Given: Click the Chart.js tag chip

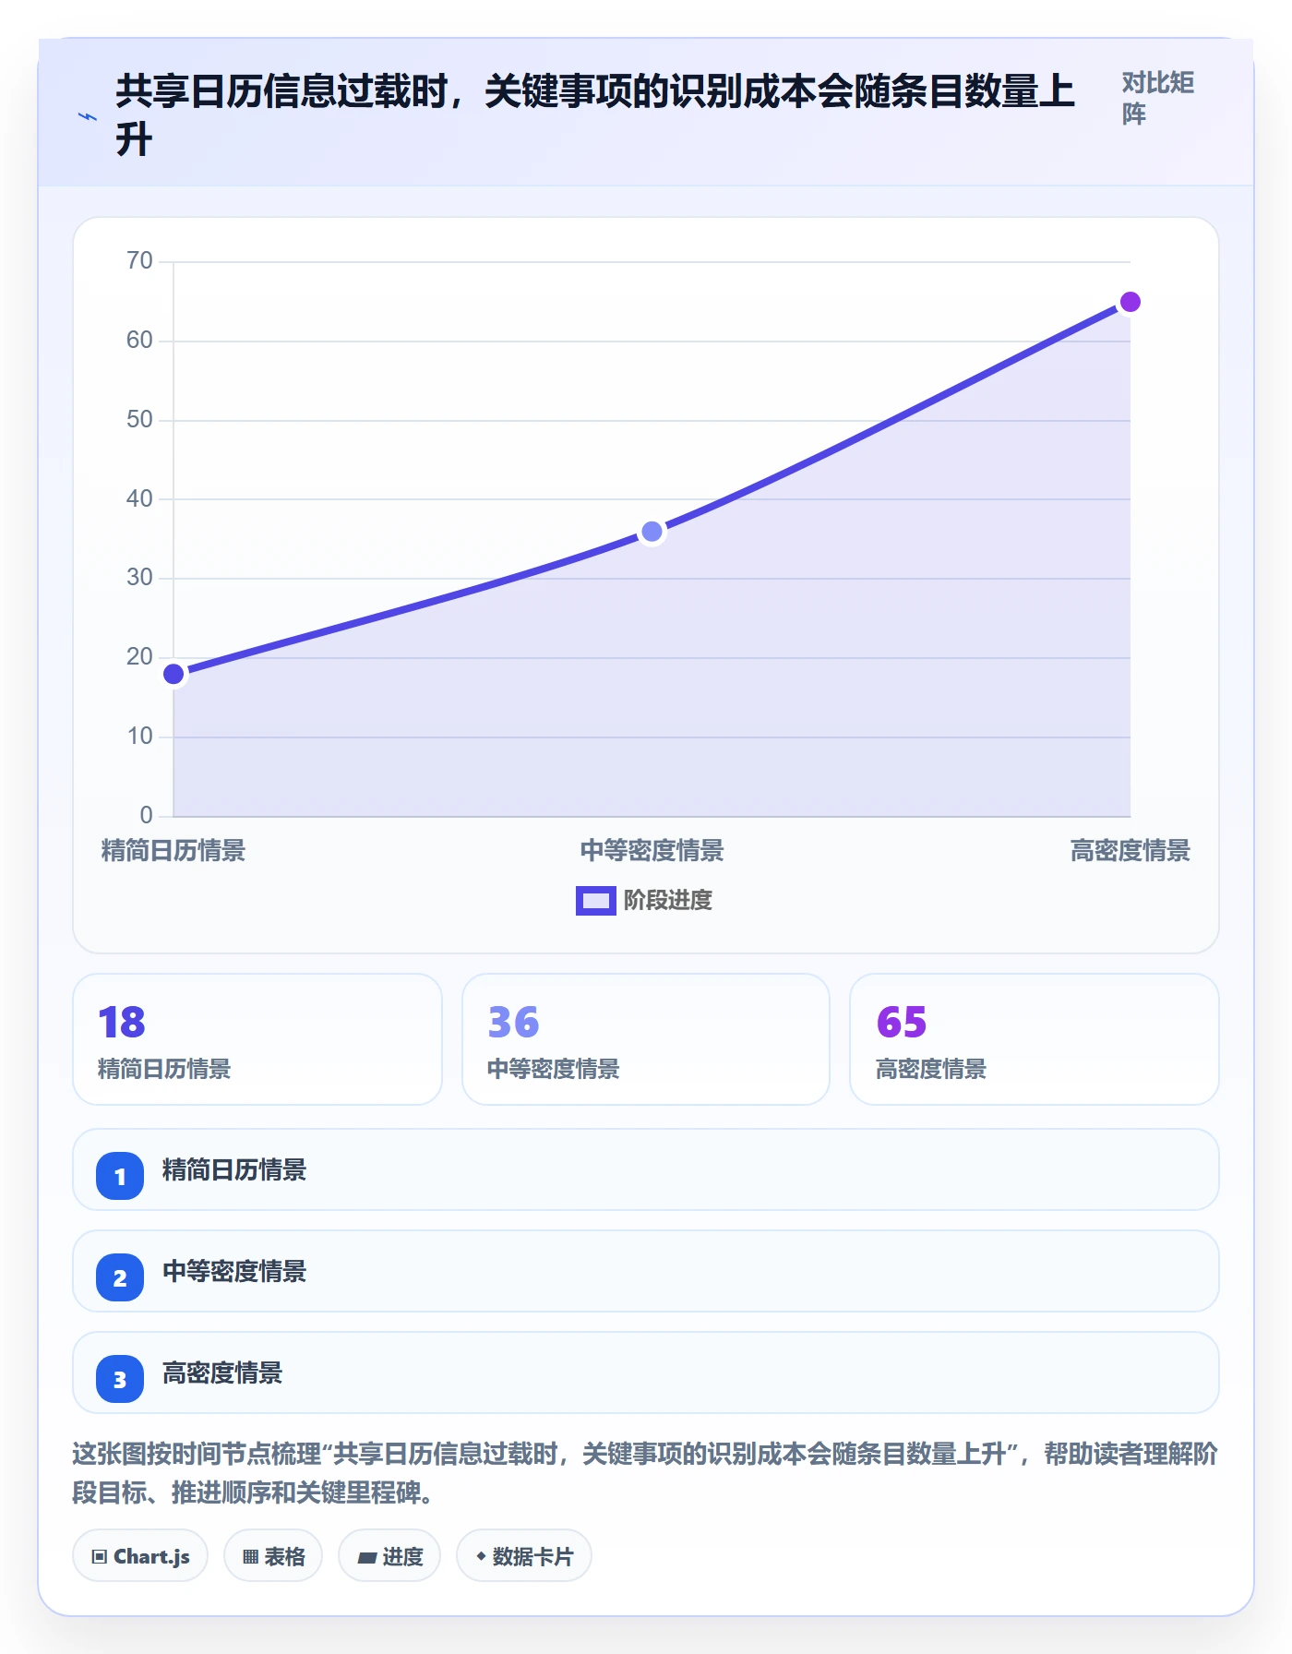Looking at the screenshot, I should 140,1556.
